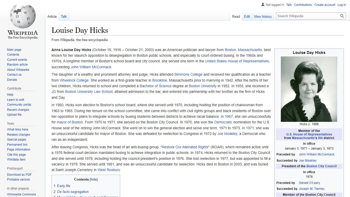Viewport: 350px width, 197px height.
Task: Click Cite this page link
Action: point(16,155)
